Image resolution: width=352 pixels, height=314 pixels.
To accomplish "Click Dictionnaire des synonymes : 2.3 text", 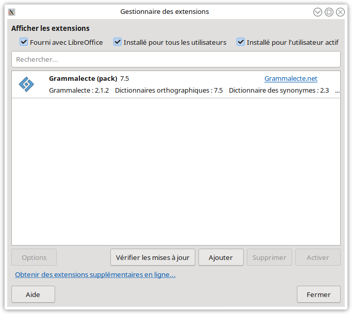I will click(x=279, y=91).
